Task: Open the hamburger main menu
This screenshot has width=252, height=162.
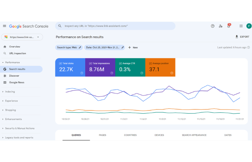Action: point(4,26)
